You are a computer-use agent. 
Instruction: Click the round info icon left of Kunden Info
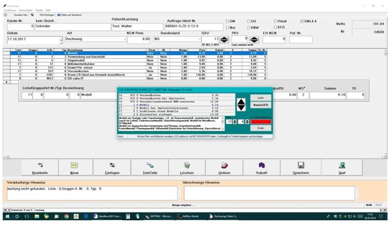6,15
